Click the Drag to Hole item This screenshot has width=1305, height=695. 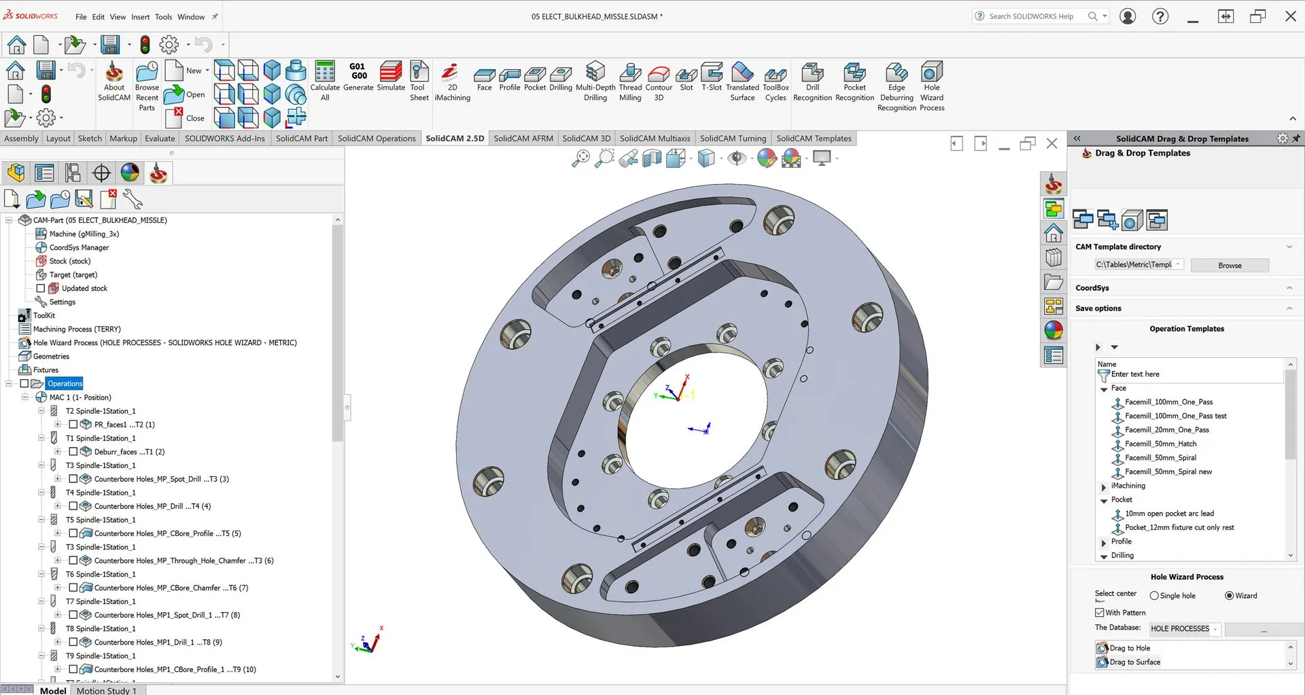tap(1130, 648)
